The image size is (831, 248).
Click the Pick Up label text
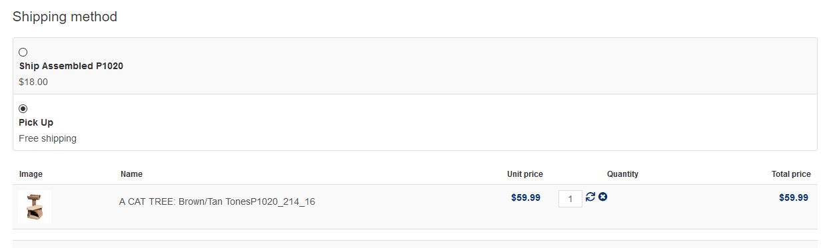tap(36, 123)
